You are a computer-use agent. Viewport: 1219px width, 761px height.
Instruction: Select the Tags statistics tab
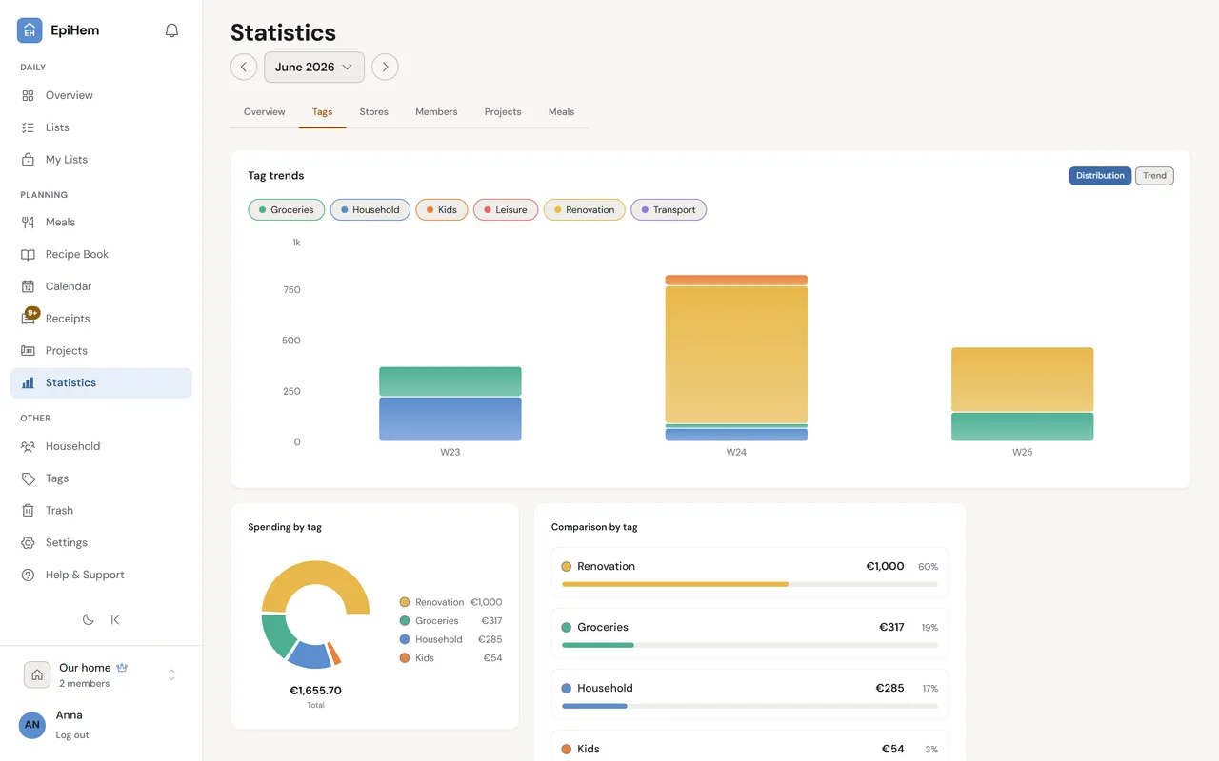click(322, 112)
